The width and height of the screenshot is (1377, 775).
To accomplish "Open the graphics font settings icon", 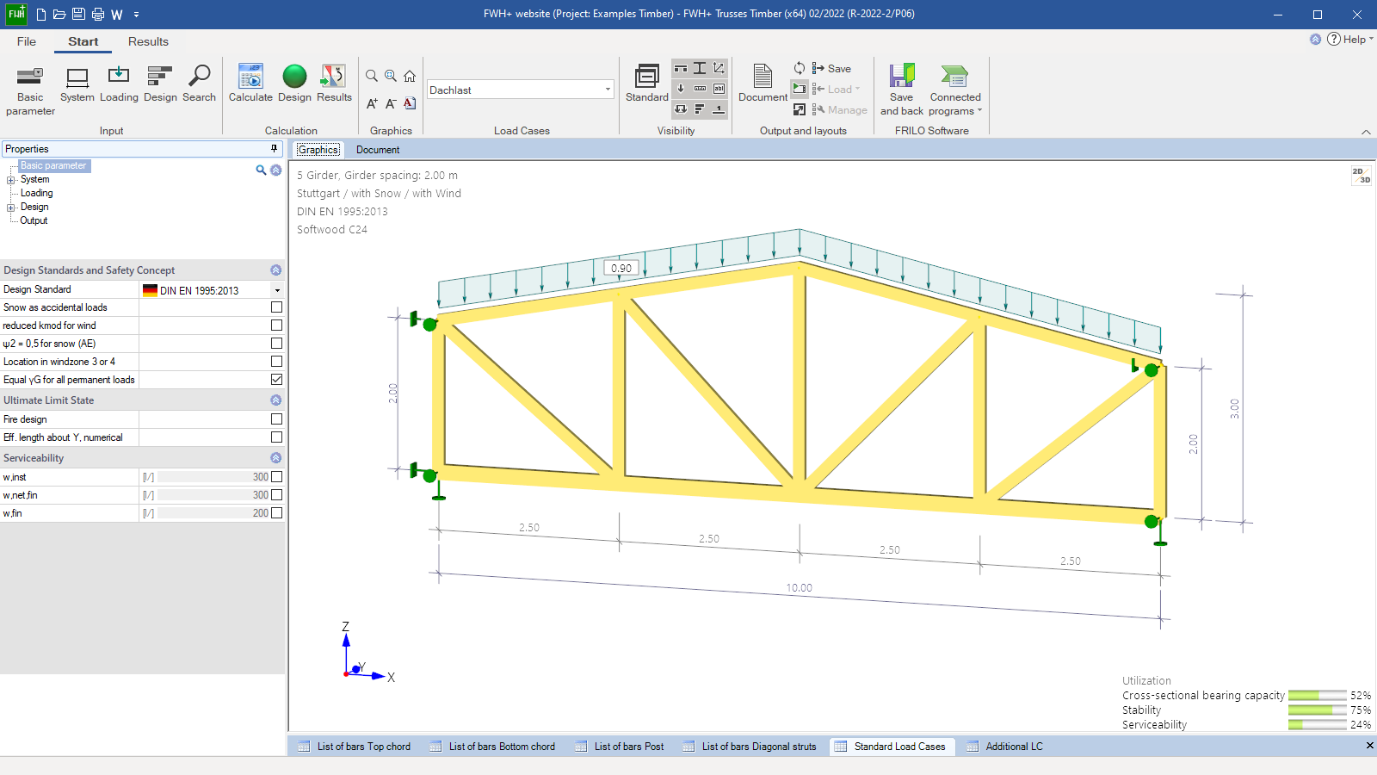I will click(x=410, y=103).
